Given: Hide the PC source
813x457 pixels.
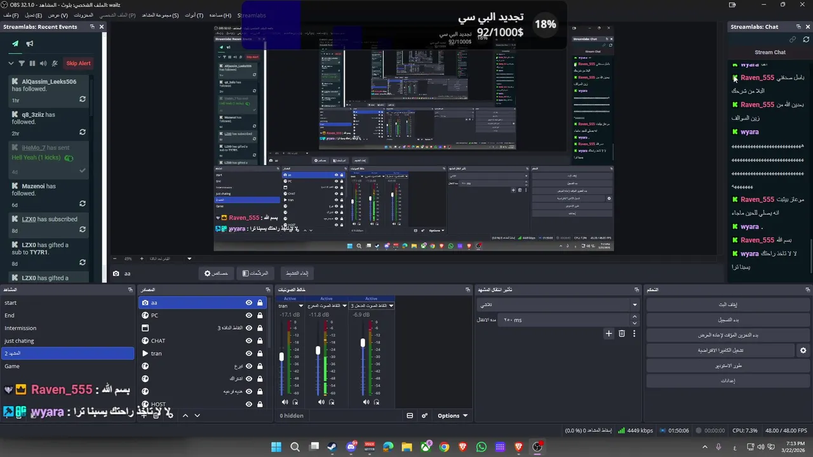Looking at the screenshot, I should point(249,315).
